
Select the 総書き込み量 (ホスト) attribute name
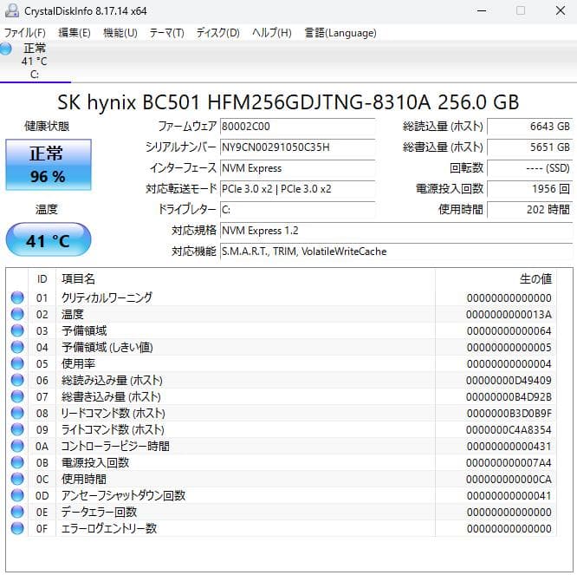pos(111,396)
